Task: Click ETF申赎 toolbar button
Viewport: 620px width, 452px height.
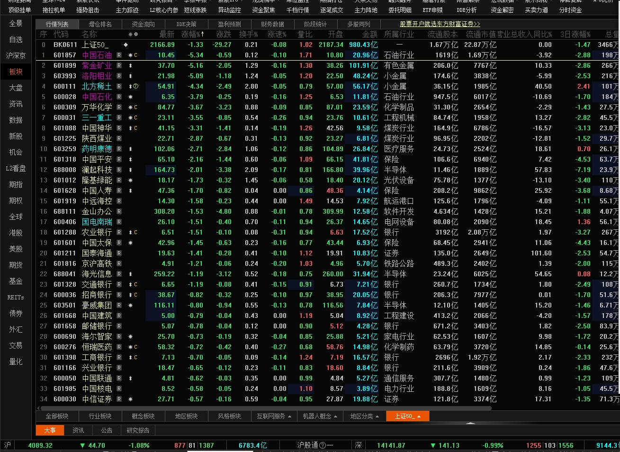Action: click(432, 10)
